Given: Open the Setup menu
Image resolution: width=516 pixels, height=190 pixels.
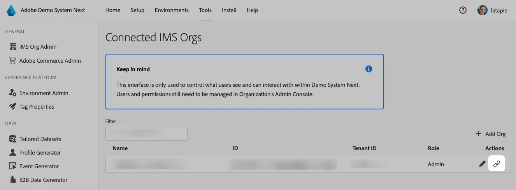Looking at the screenshot, I should pos(137,10).
